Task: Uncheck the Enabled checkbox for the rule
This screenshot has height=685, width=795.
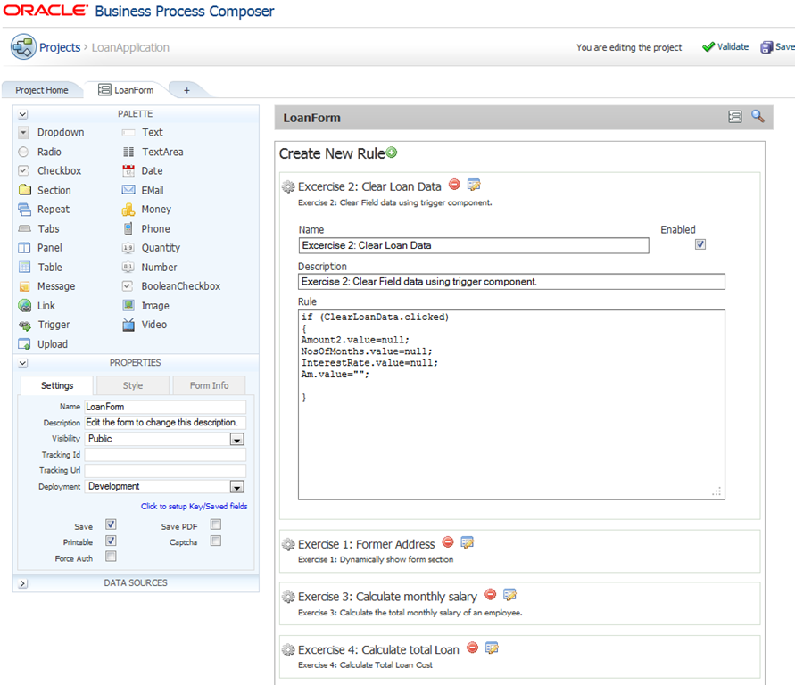Action: click(x=700, y=244)
